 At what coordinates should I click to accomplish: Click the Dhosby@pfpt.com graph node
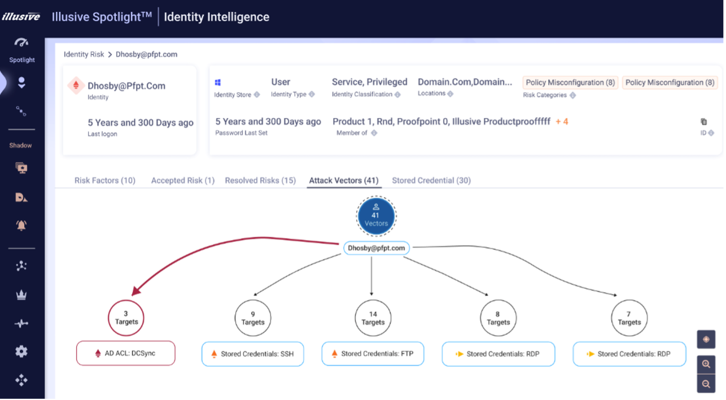tap(377, 248)
